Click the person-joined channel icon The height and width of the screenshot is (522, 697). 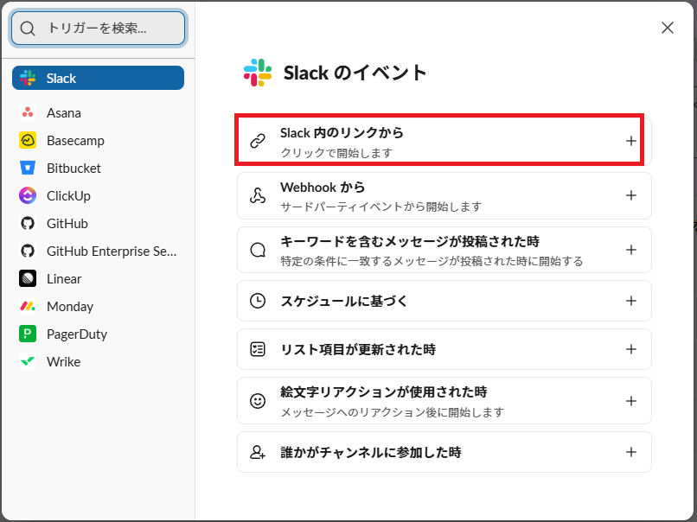[x=258, y=452]
